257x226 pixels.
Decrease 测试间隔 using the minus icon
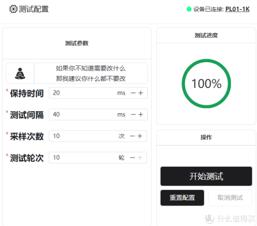pyautogui.click(x=133, y=115)
